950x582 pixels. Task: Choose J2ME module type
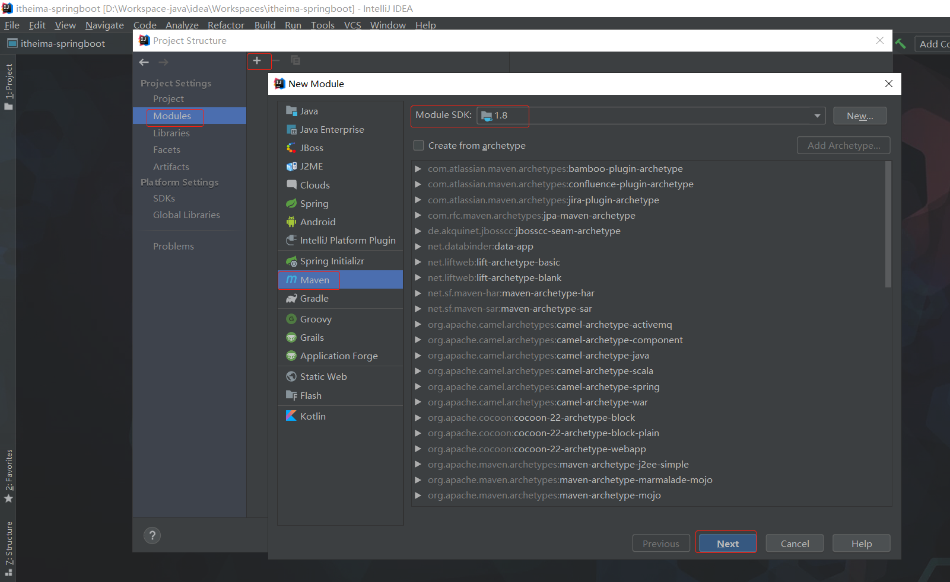(x=340, y=167)
